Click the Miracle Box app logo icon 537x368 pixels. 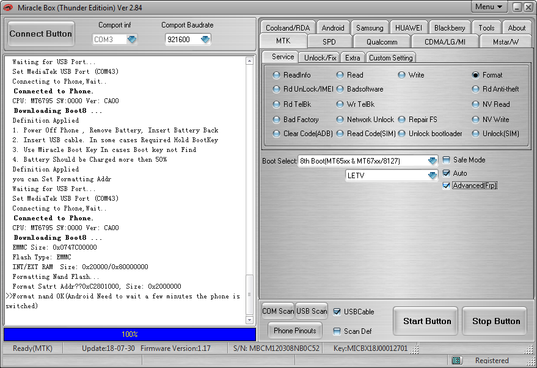click(7, 7)
